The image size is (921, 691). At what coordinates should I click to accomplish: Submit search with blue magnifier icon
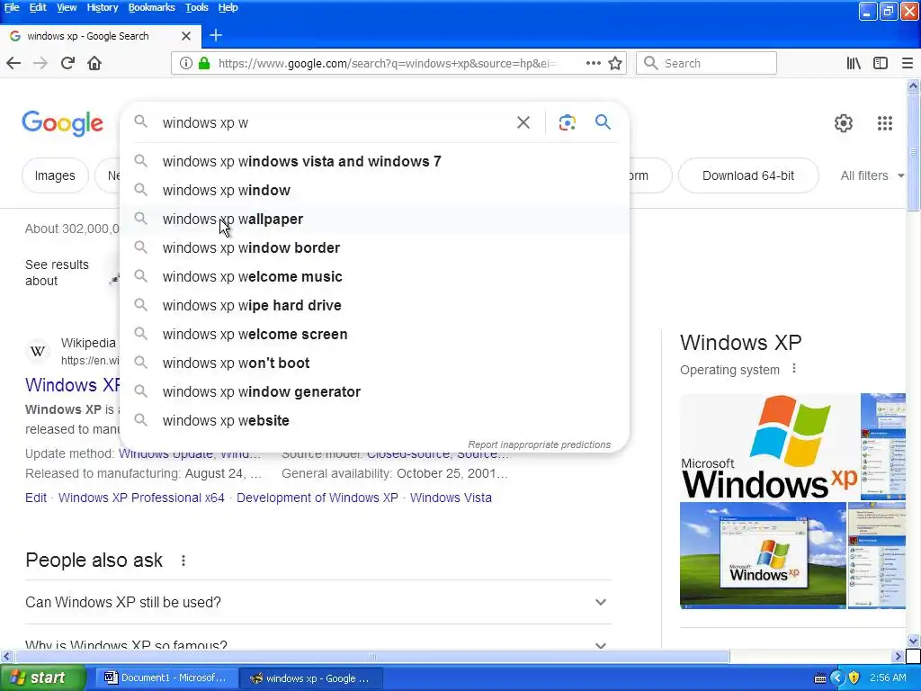tap(603, 121)
